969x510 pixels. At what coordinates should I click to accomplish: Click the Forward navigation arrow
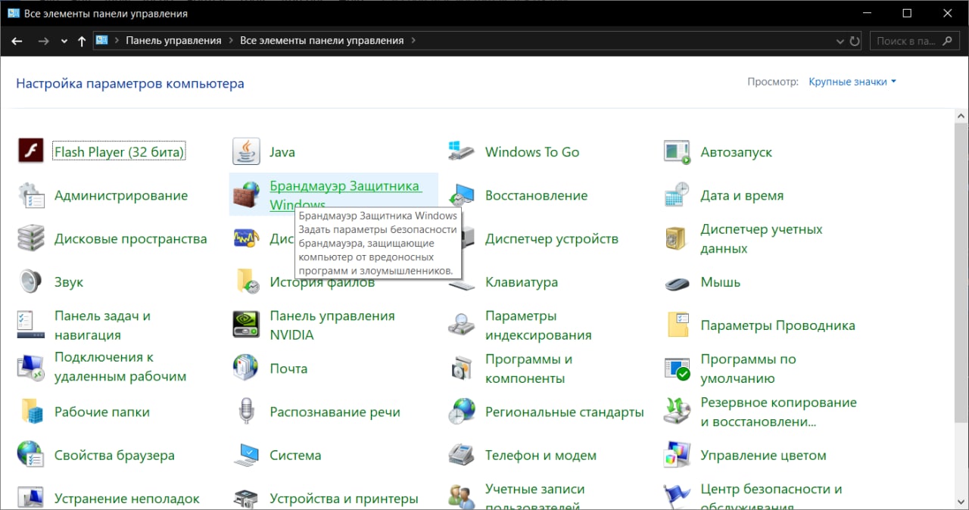[x=44, y=41]
